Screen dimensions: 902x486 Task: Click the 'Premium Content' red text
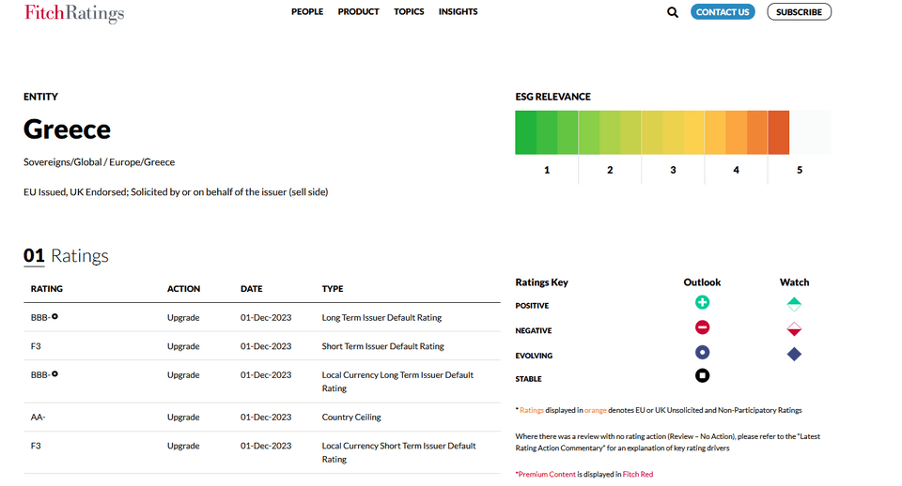(547, 474)
